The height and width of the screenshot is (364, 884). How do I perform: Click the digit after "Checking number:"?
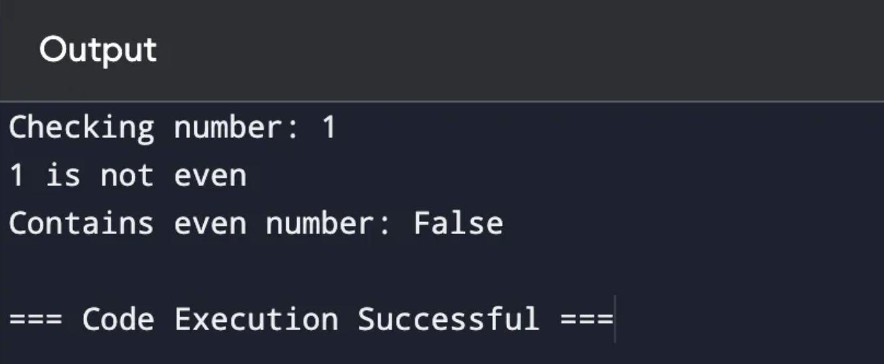click(329, 128)
